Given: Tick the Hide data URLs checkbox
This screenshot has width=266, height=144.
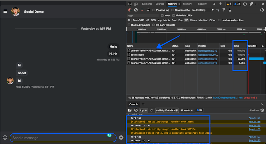Looking at the screenshot, I should (x=174, y=15).
